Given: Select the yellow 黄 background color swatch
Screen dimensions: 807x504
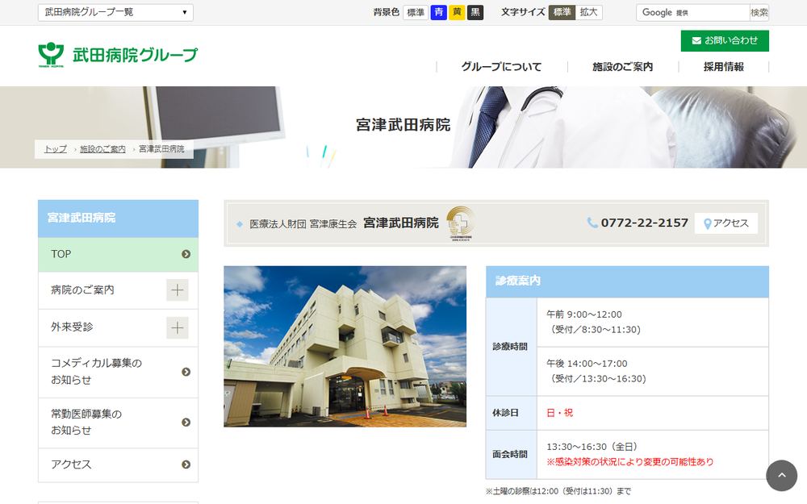Looking at the screenshot, I should click(x=457, y=12).
